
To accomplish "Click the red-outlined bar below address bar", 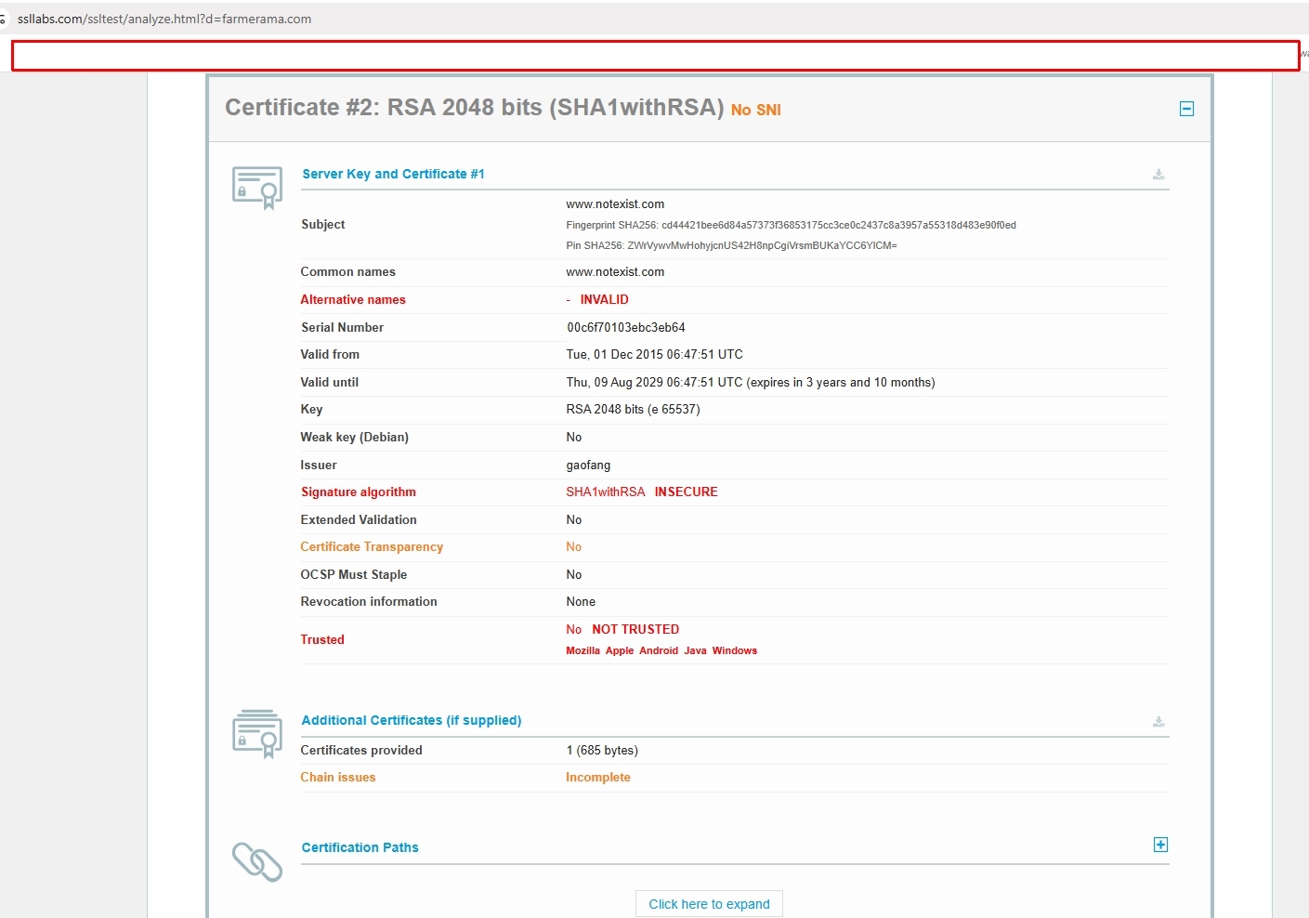I will point(655,56).
